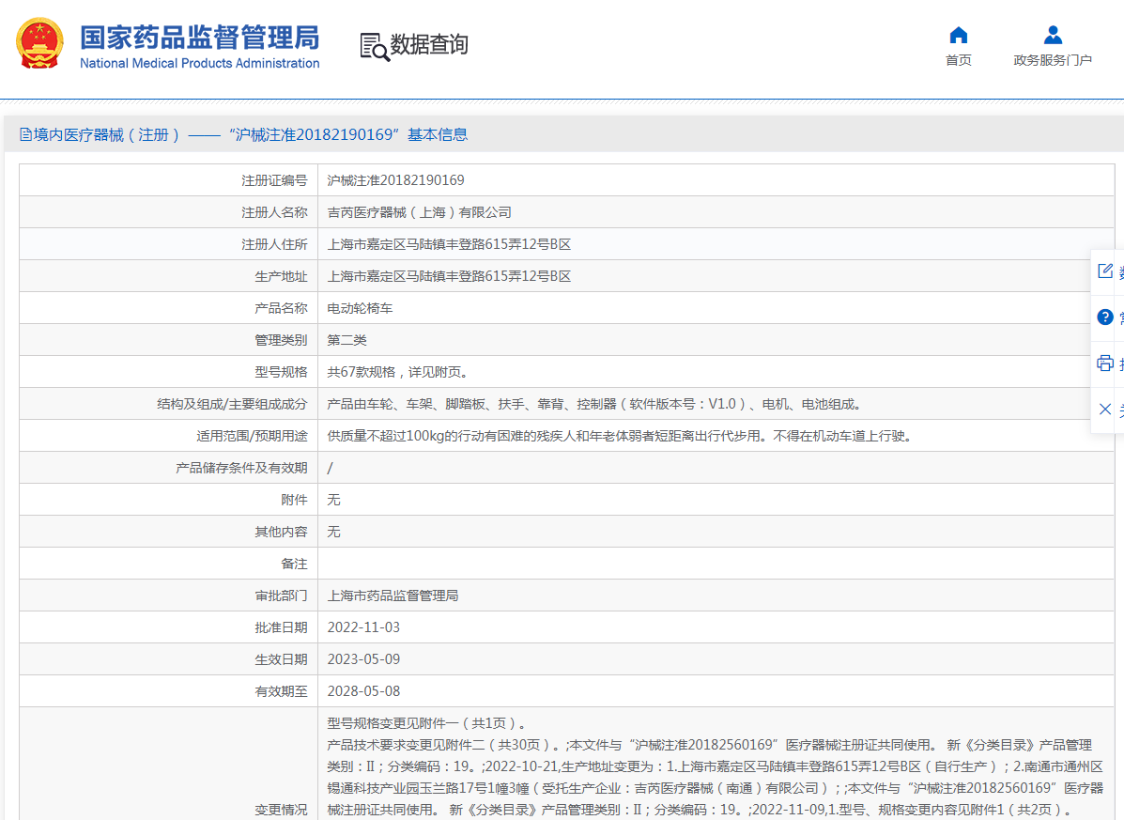
Task: Click 上海市药品监督管理局 approval department value
Action: click(393, 596)
